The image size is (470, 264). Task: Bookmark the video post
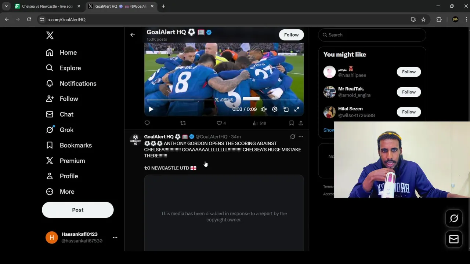click(x=291, y=123)
